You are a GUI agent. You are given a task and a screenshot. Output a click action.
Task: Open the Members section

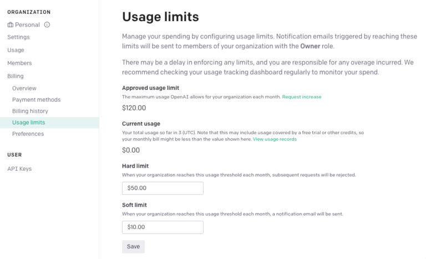point(19,63)
